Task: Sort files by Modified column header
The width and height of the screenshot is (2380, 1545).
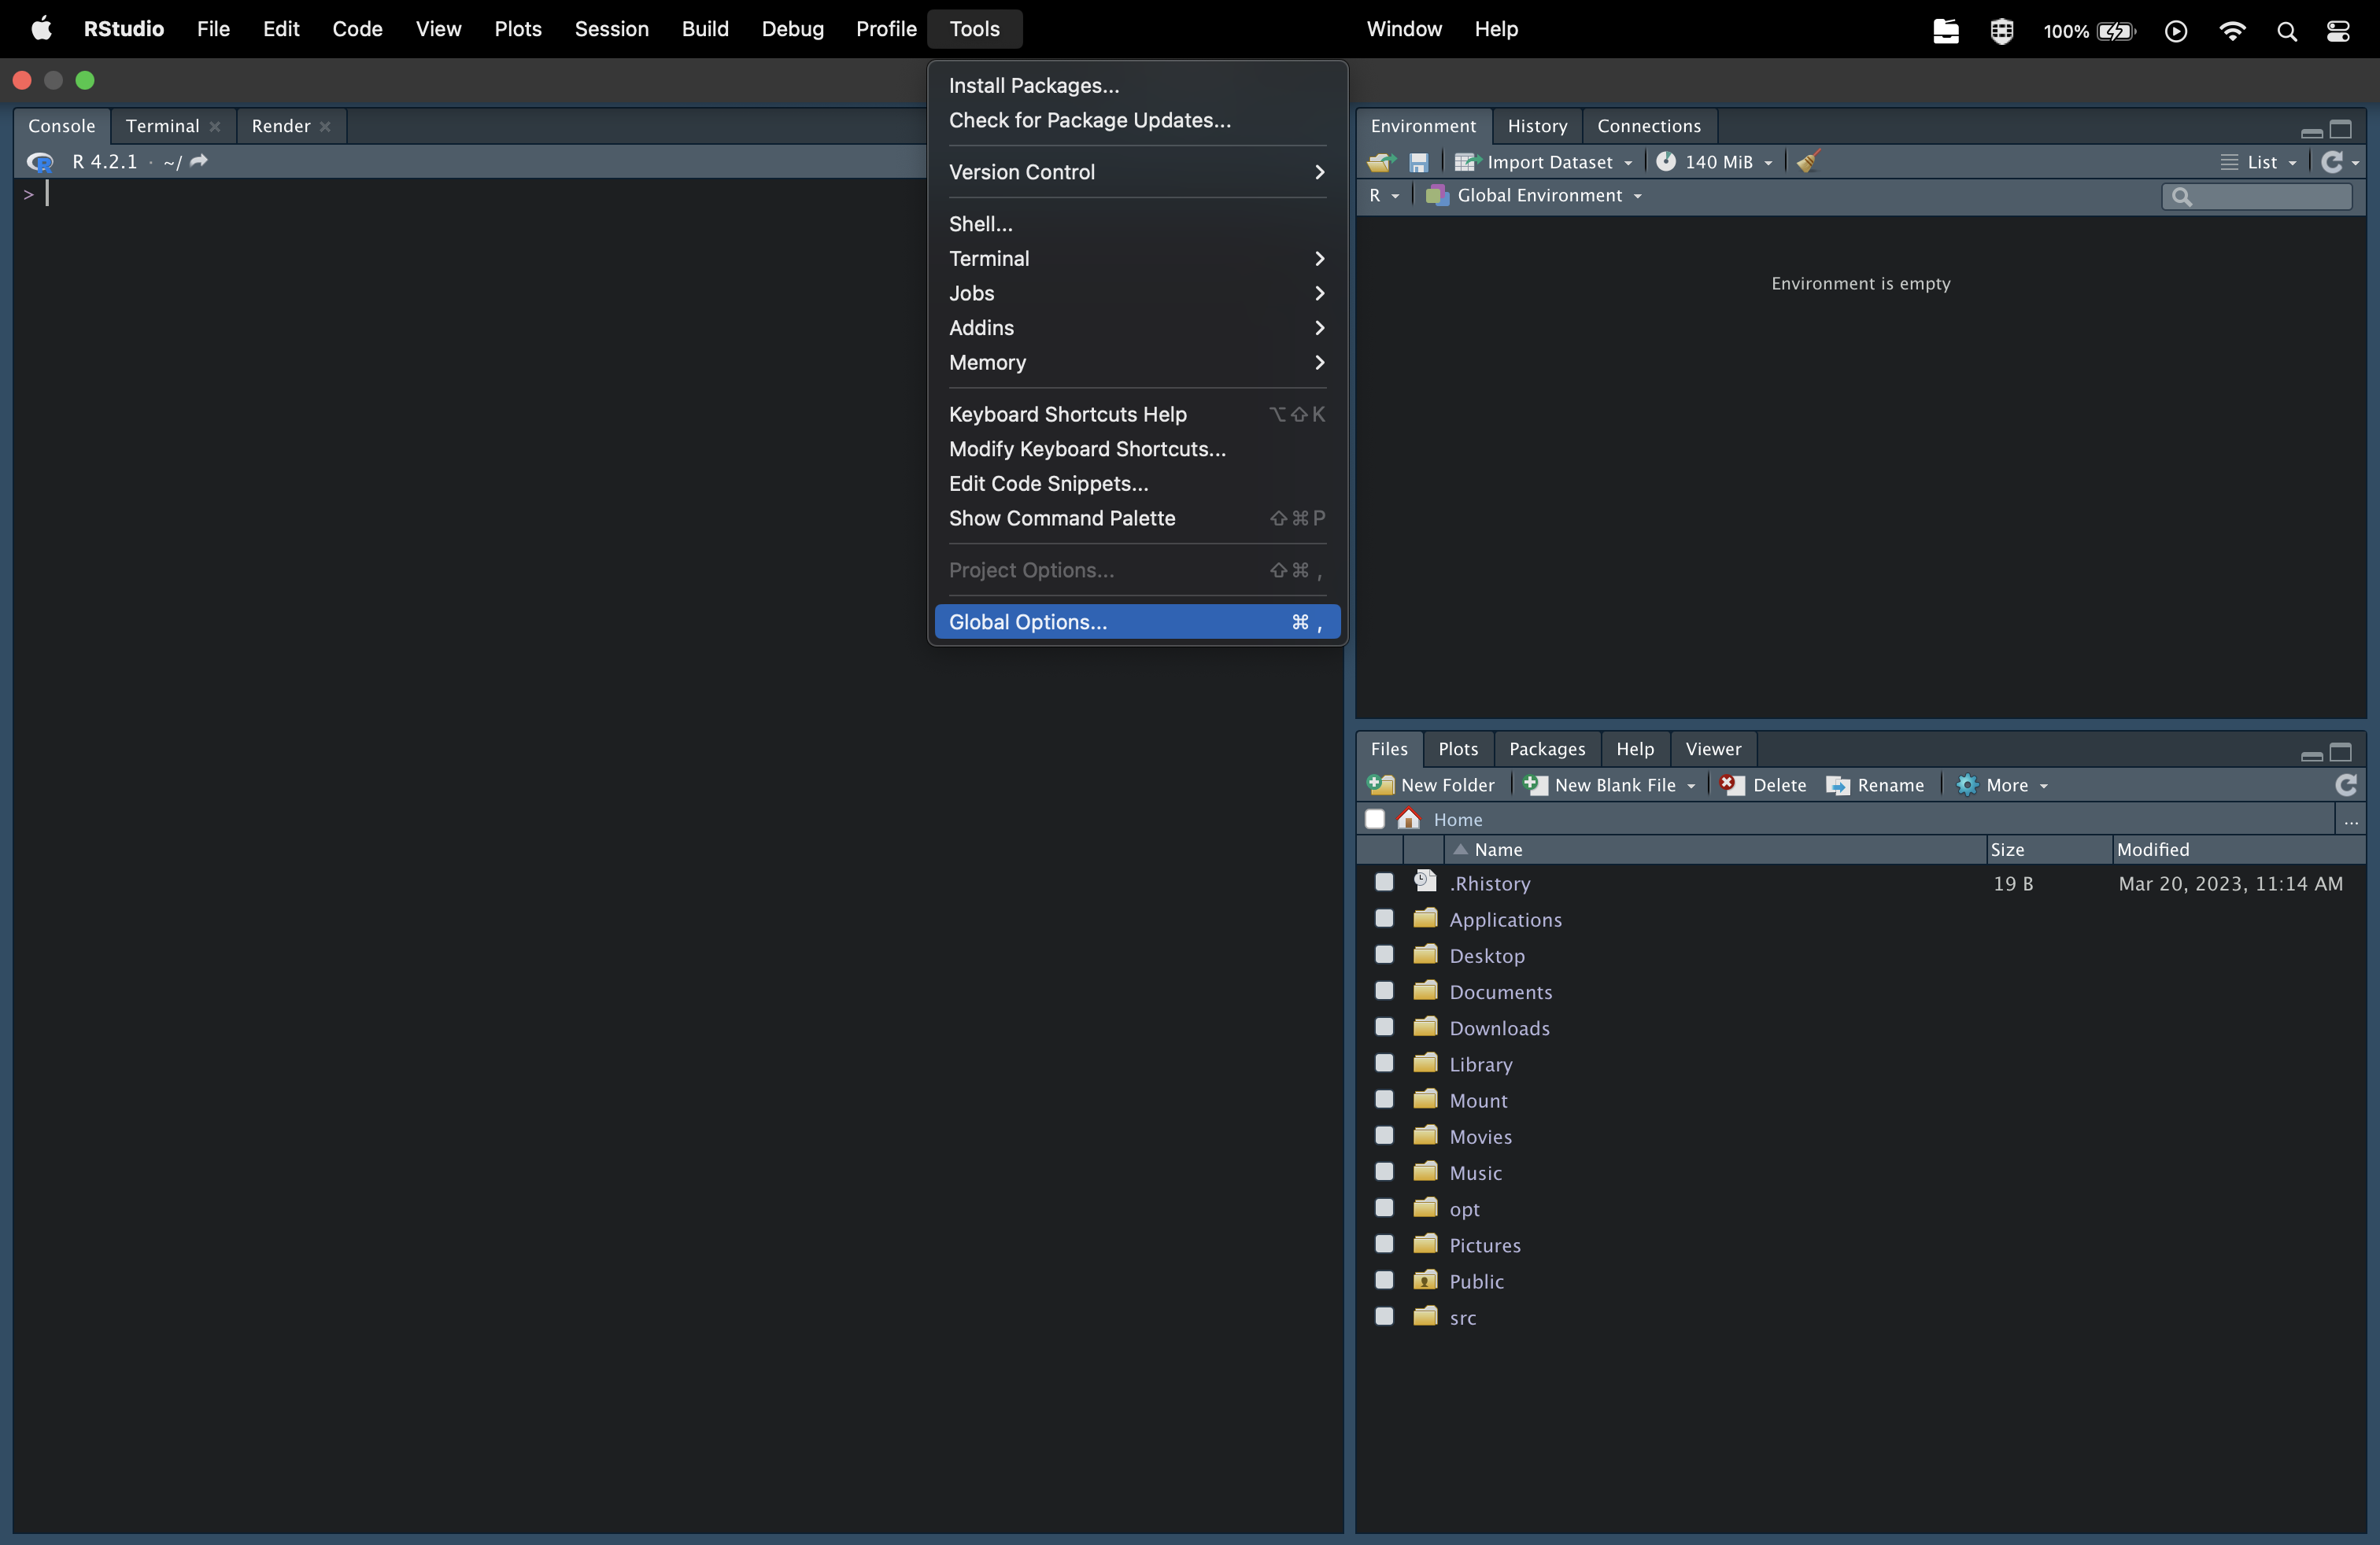Action: 2238,850
